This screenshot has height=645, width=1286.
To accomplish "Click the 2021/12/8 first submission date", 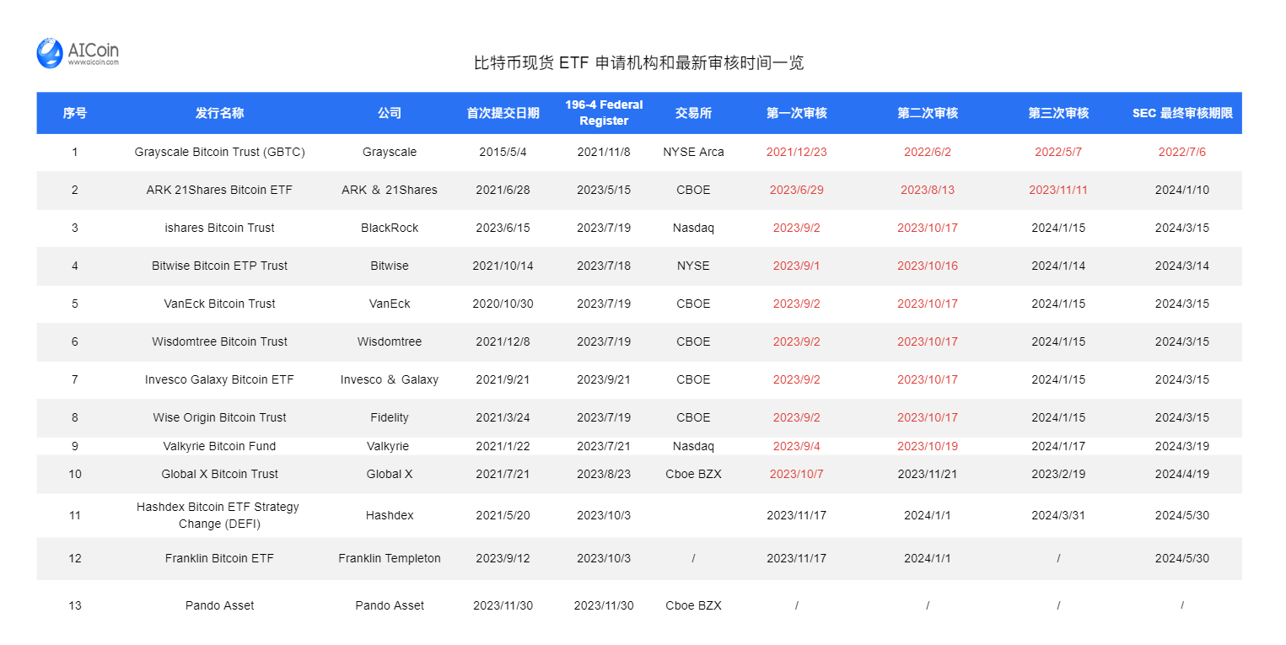I will pyautogui.click(x=503, y=341).
